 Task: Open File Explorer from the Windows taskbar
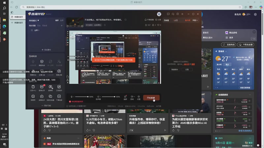tap(4, 20)
